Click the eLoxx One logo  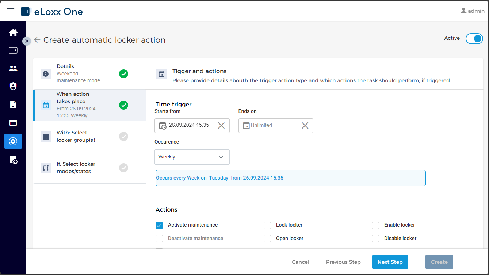52,12
